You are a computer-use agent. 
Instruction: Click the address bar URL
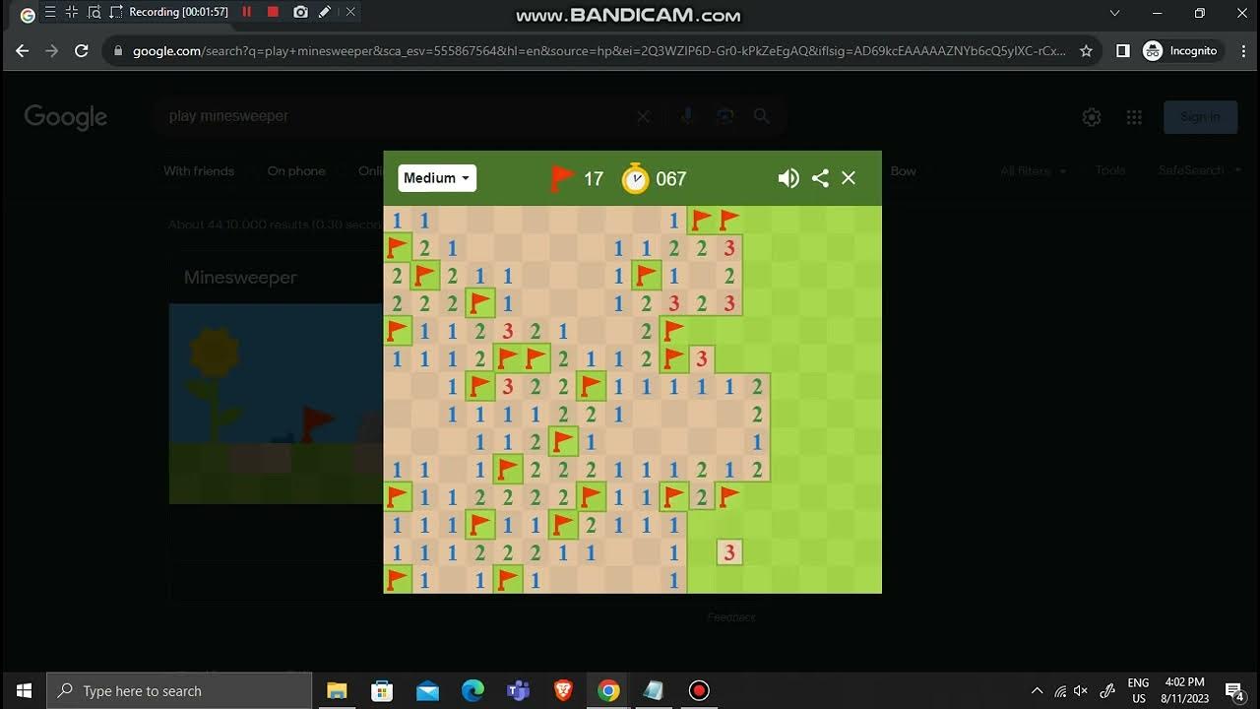(x=598, y=51)
